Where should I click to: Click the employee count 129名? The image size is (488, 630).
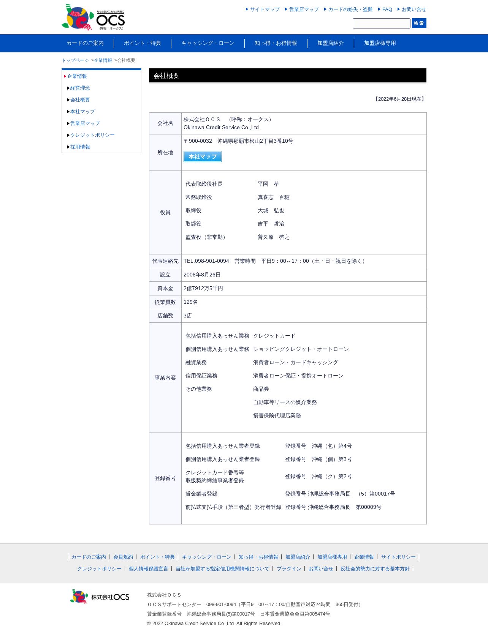click(x=191, y=302)
